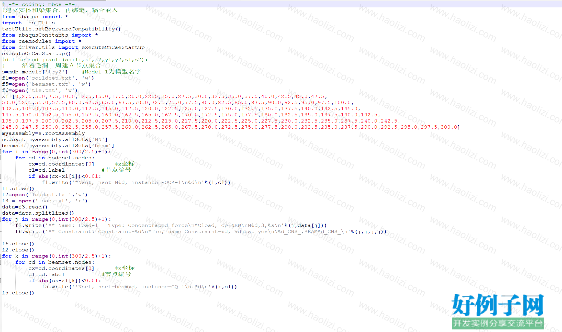Click the 'for k in range' loop line

[57, 256]
